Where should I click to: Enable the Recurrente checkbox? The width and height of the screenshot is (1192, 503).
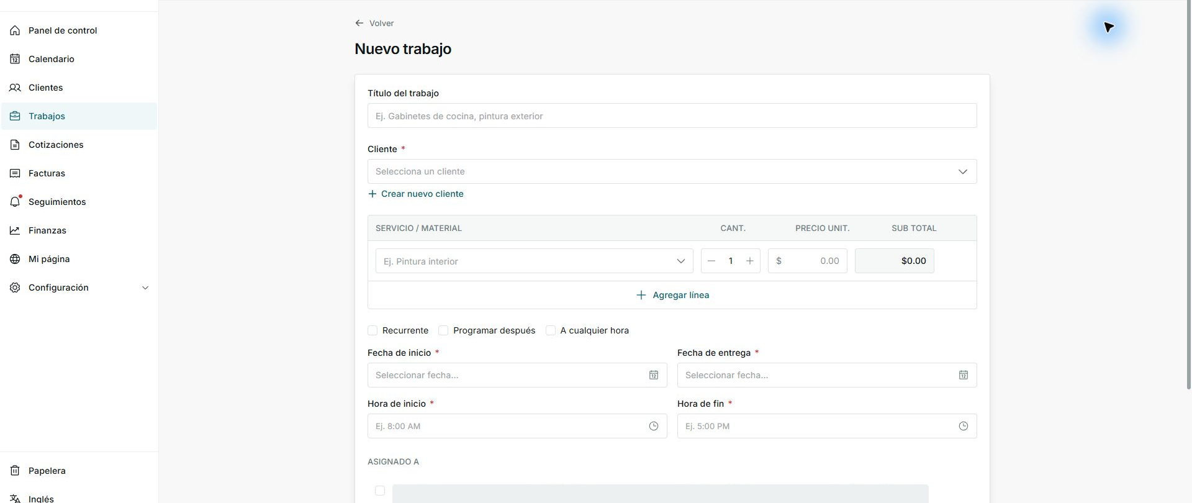pos(372,330)
